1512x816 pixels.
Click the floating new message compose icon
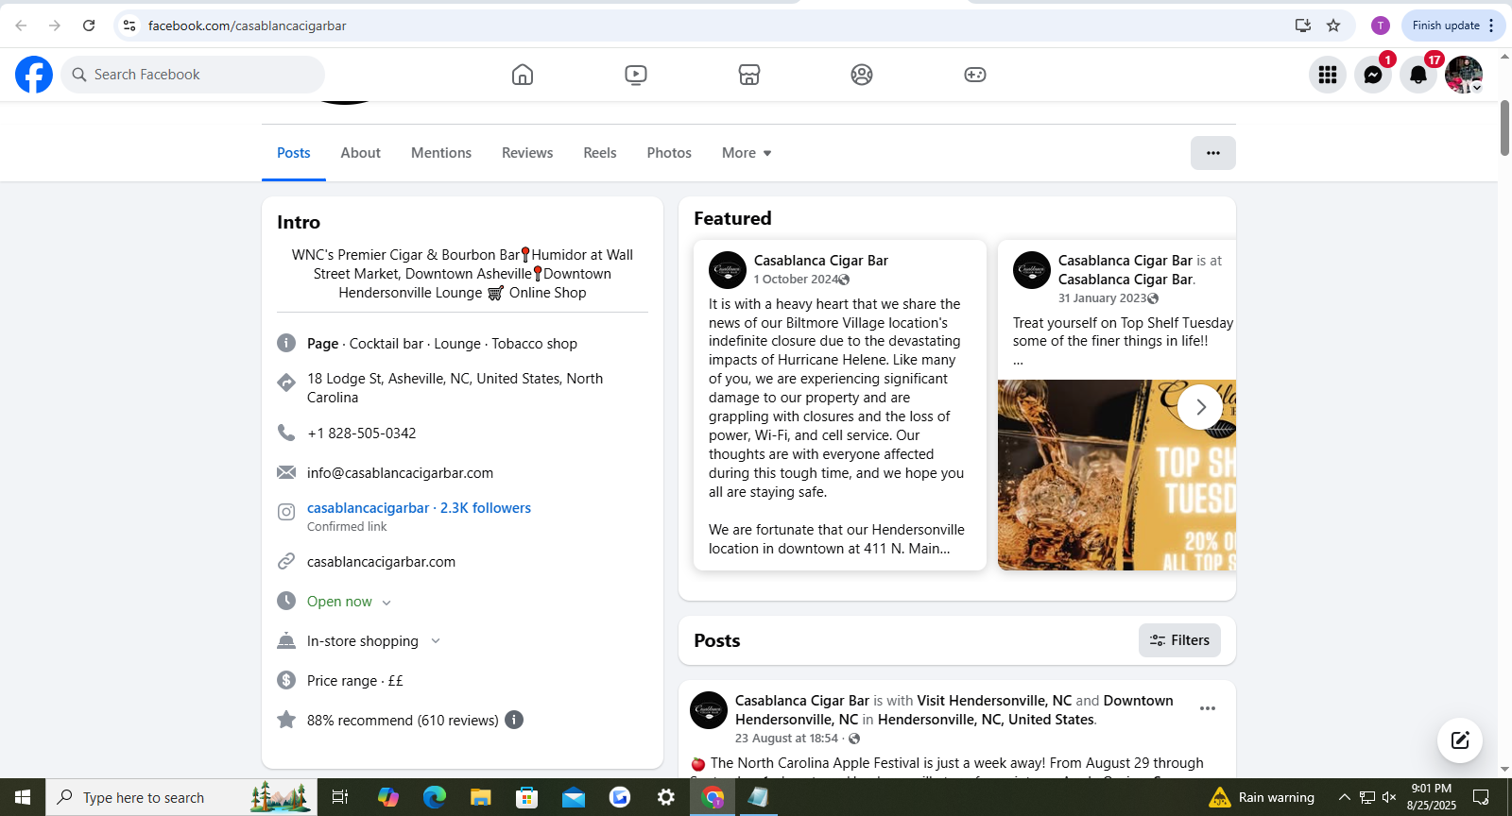point(1460,740)
